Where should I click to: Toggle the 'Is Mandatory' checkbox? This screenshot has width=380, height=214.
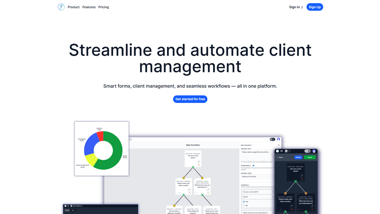coord(253,165)
